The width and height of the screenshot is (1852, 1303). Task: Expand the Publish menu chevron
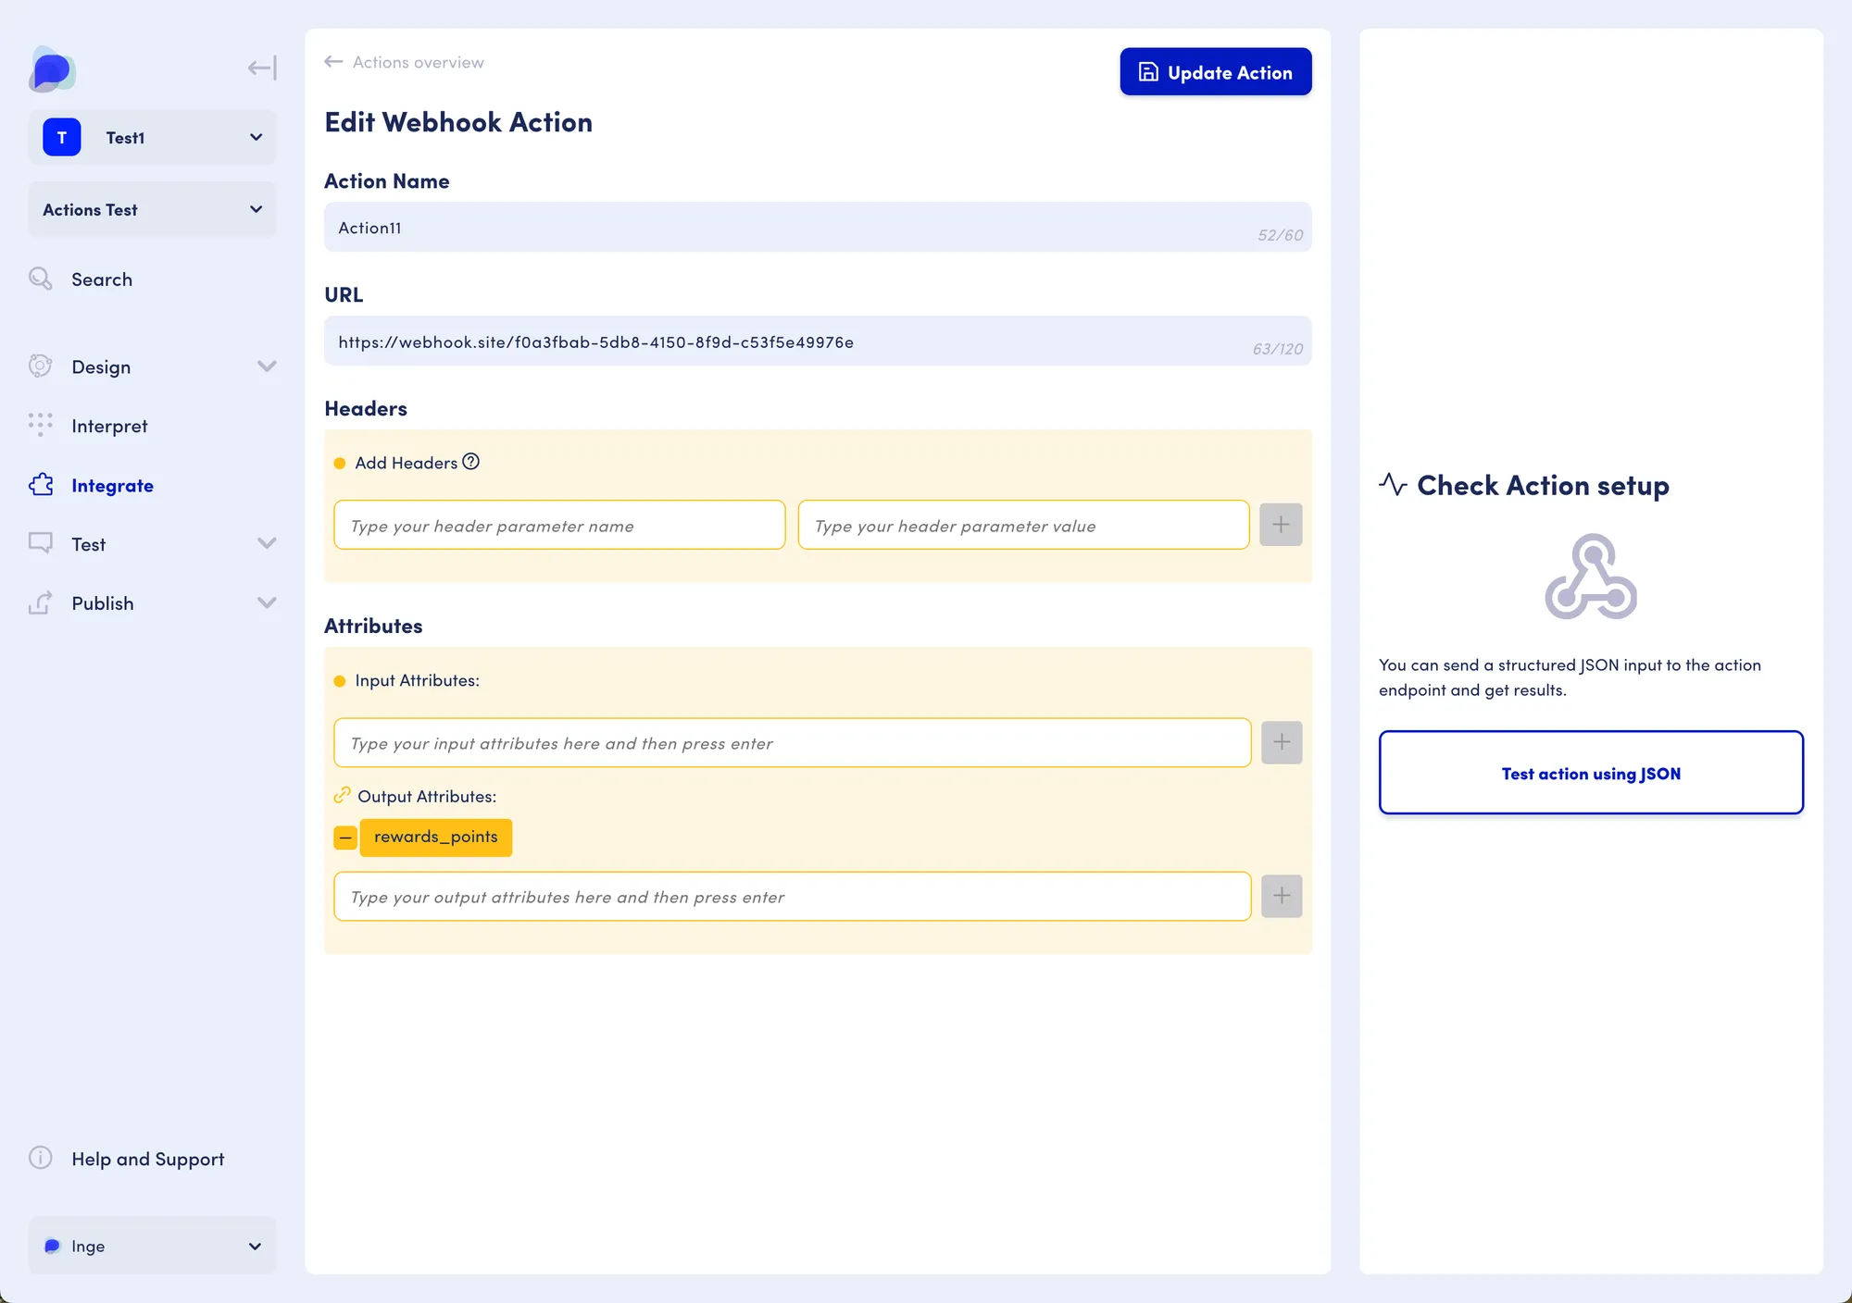267,602
